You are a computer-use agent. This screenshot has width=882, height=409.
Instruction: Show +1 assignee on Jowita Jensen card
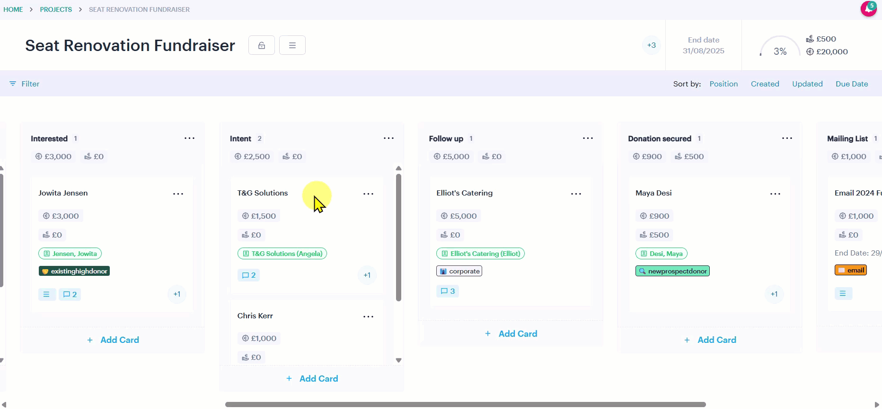coord(177,294)
